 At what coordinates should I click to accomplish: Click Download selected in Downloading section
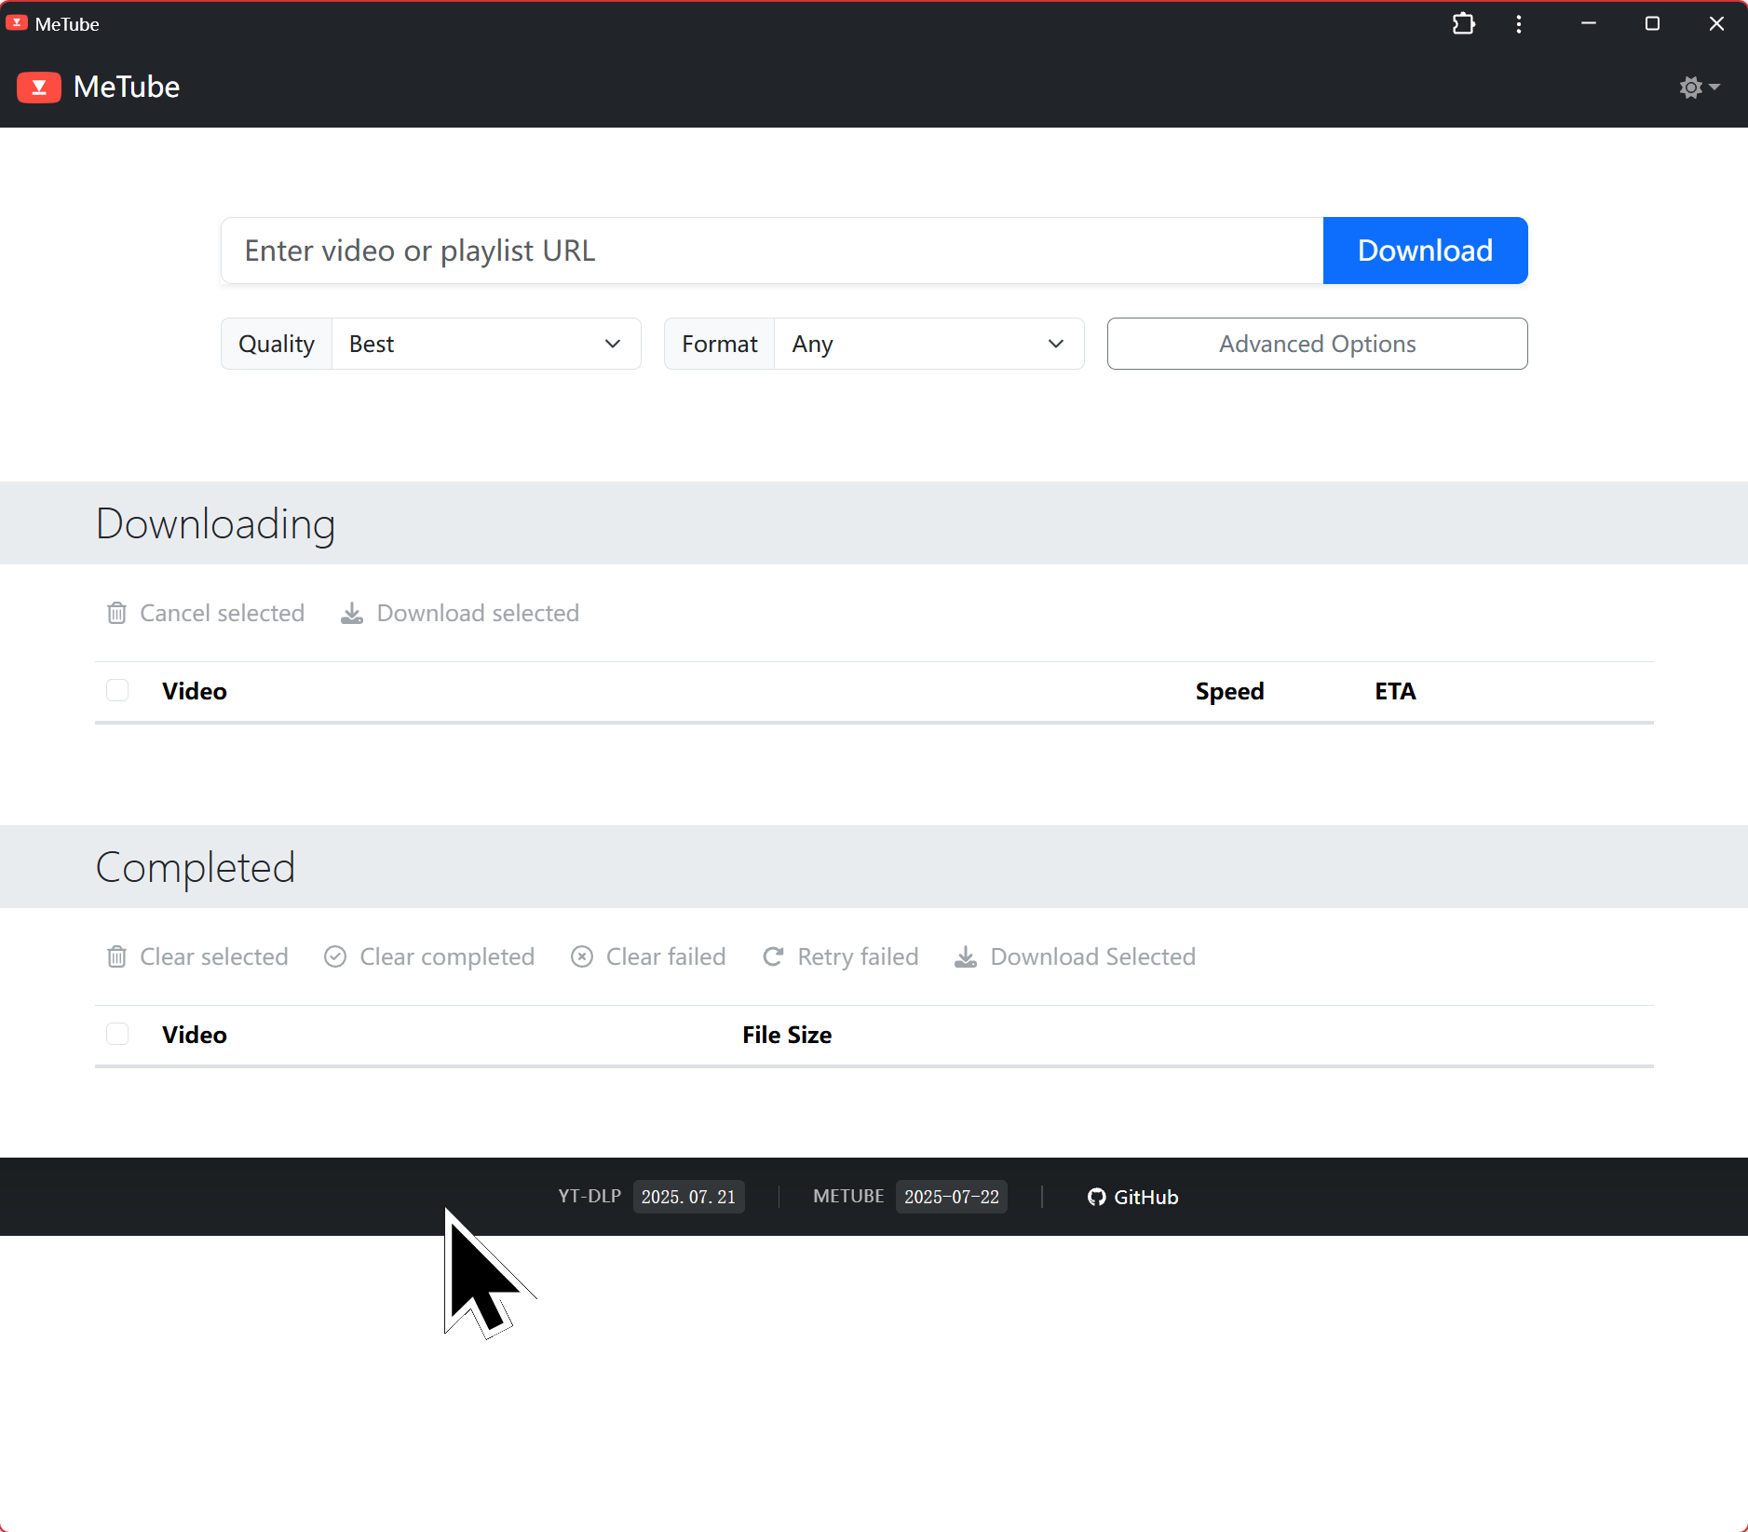(478, 613)
